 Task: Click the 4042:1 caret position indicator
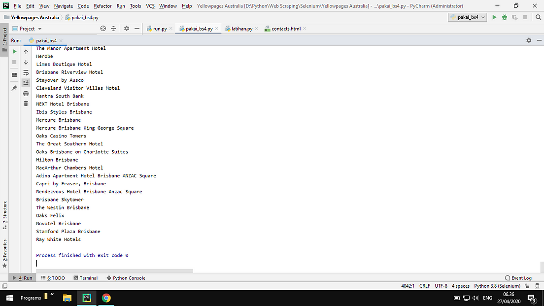click(408, 286)
